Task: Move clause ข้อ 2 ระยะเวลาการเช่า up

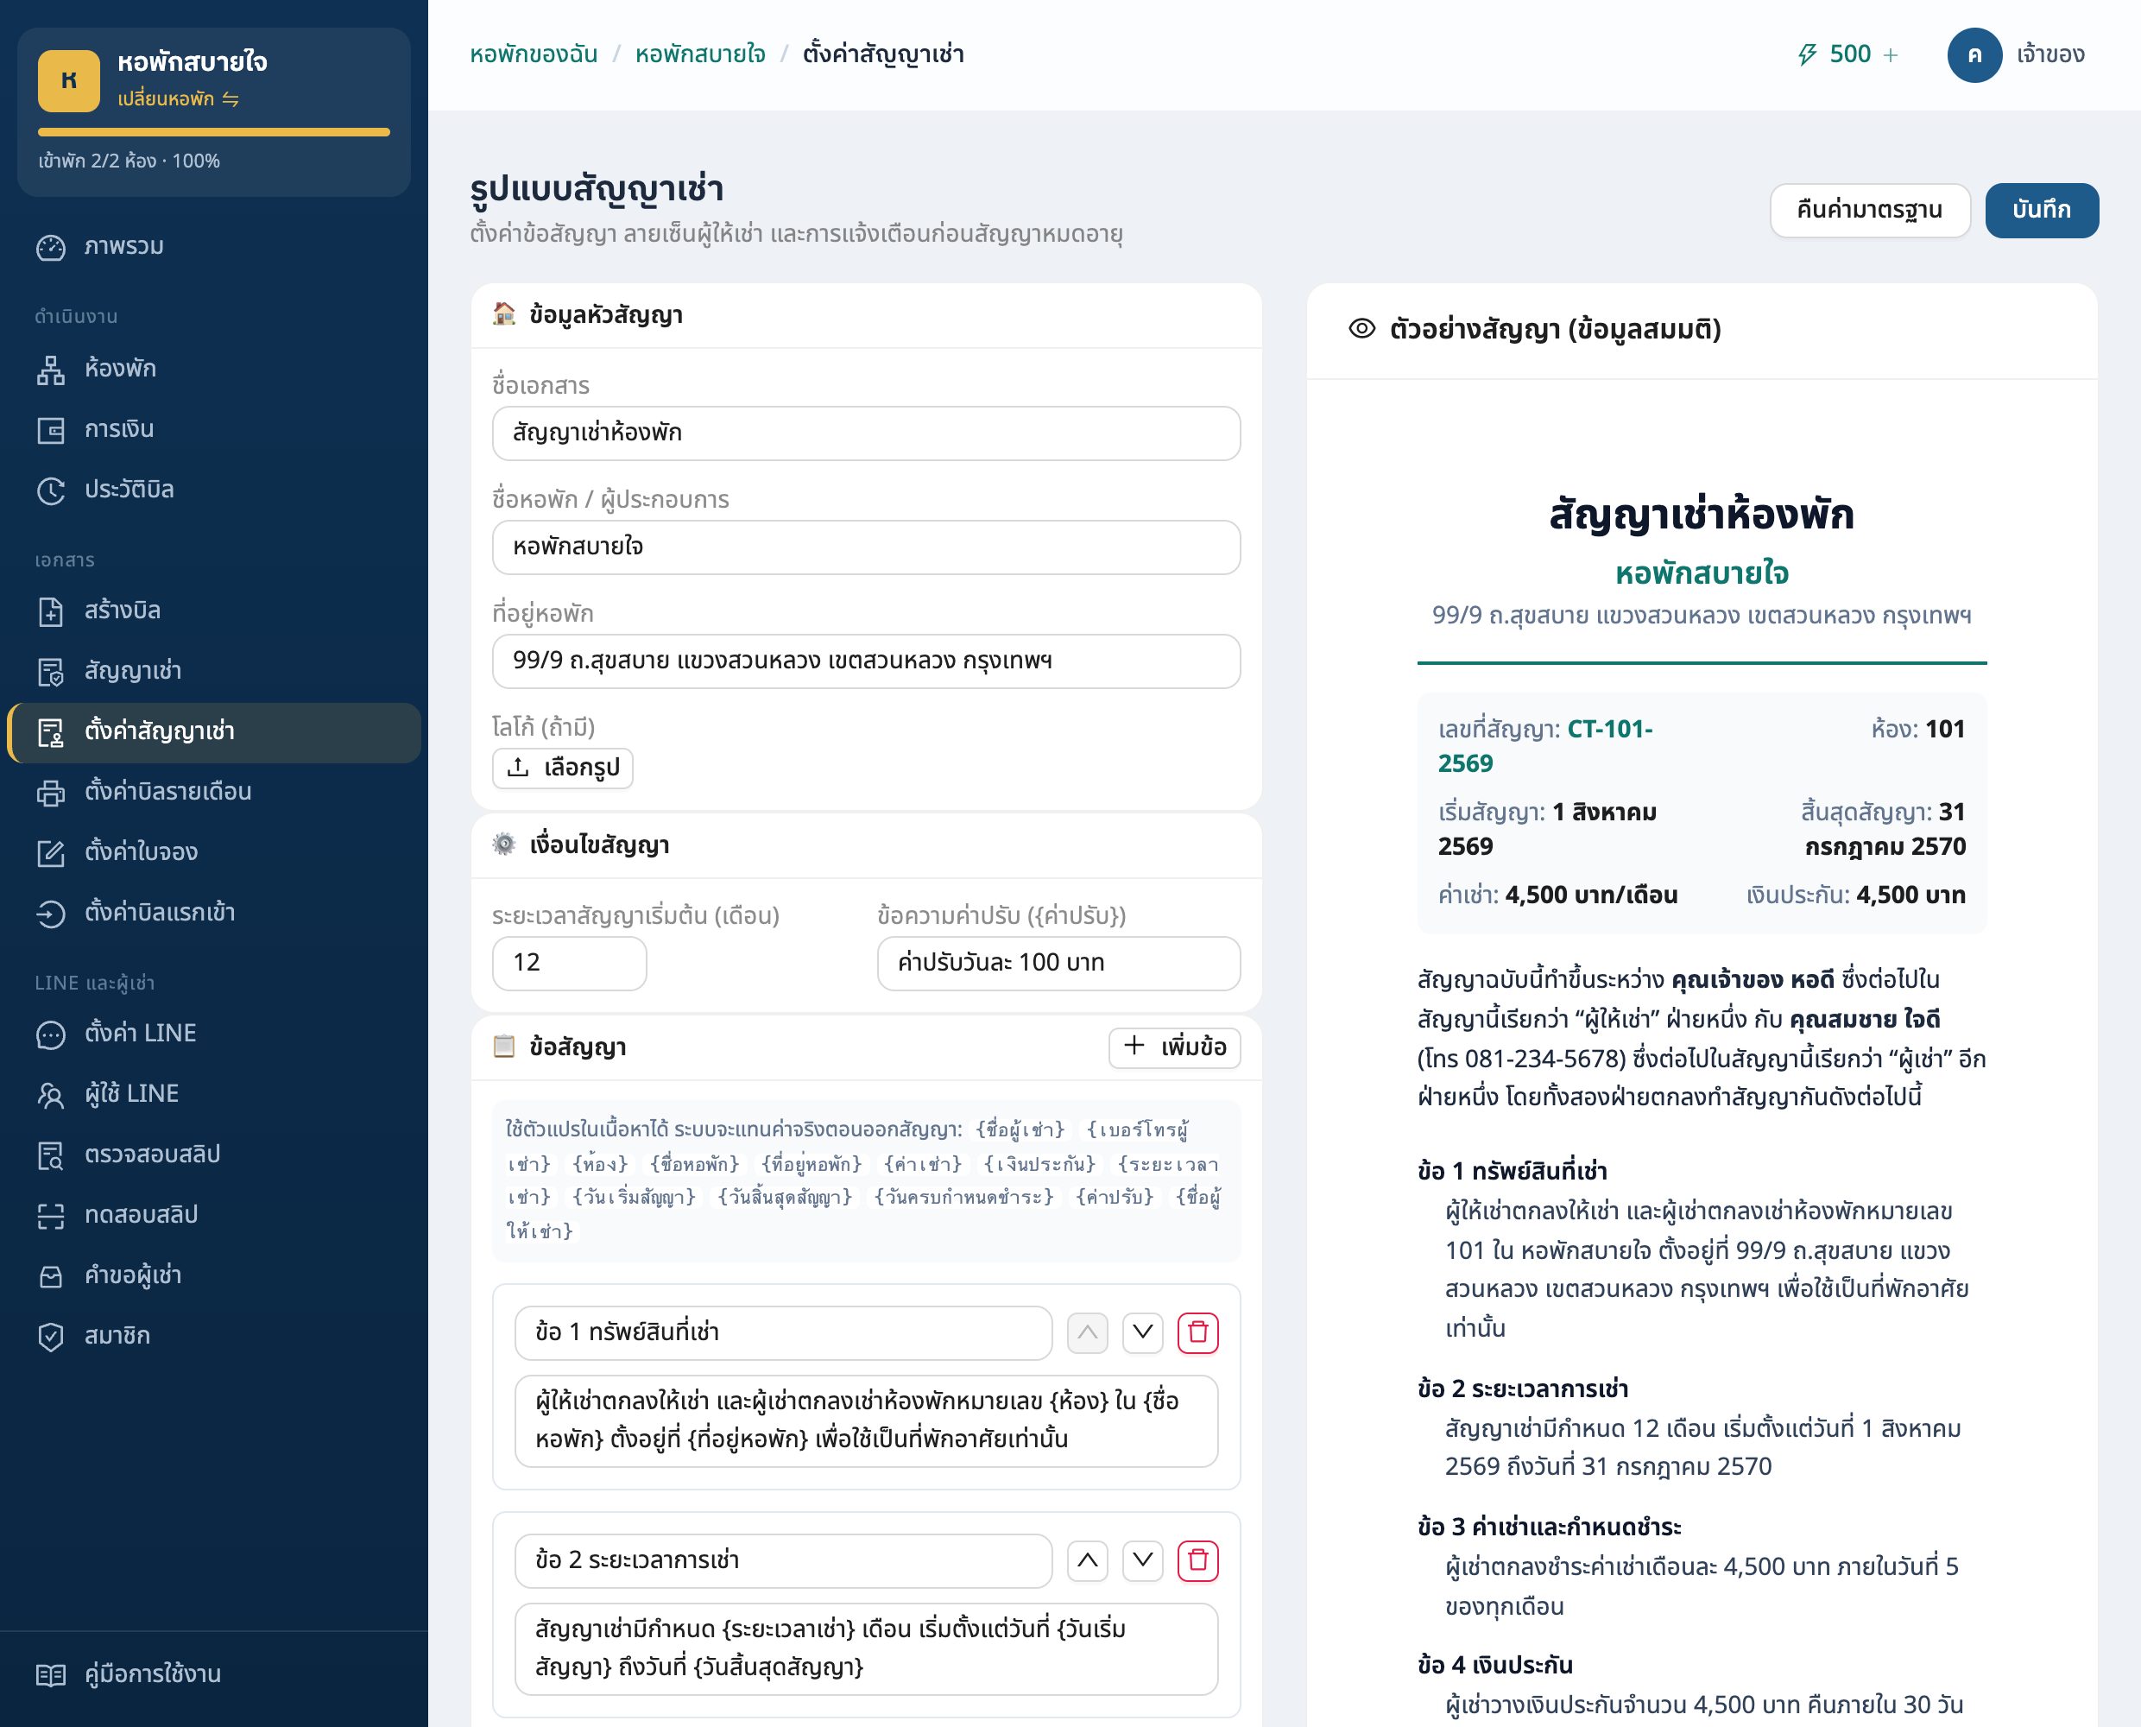Action: tap(1087, 1559)
